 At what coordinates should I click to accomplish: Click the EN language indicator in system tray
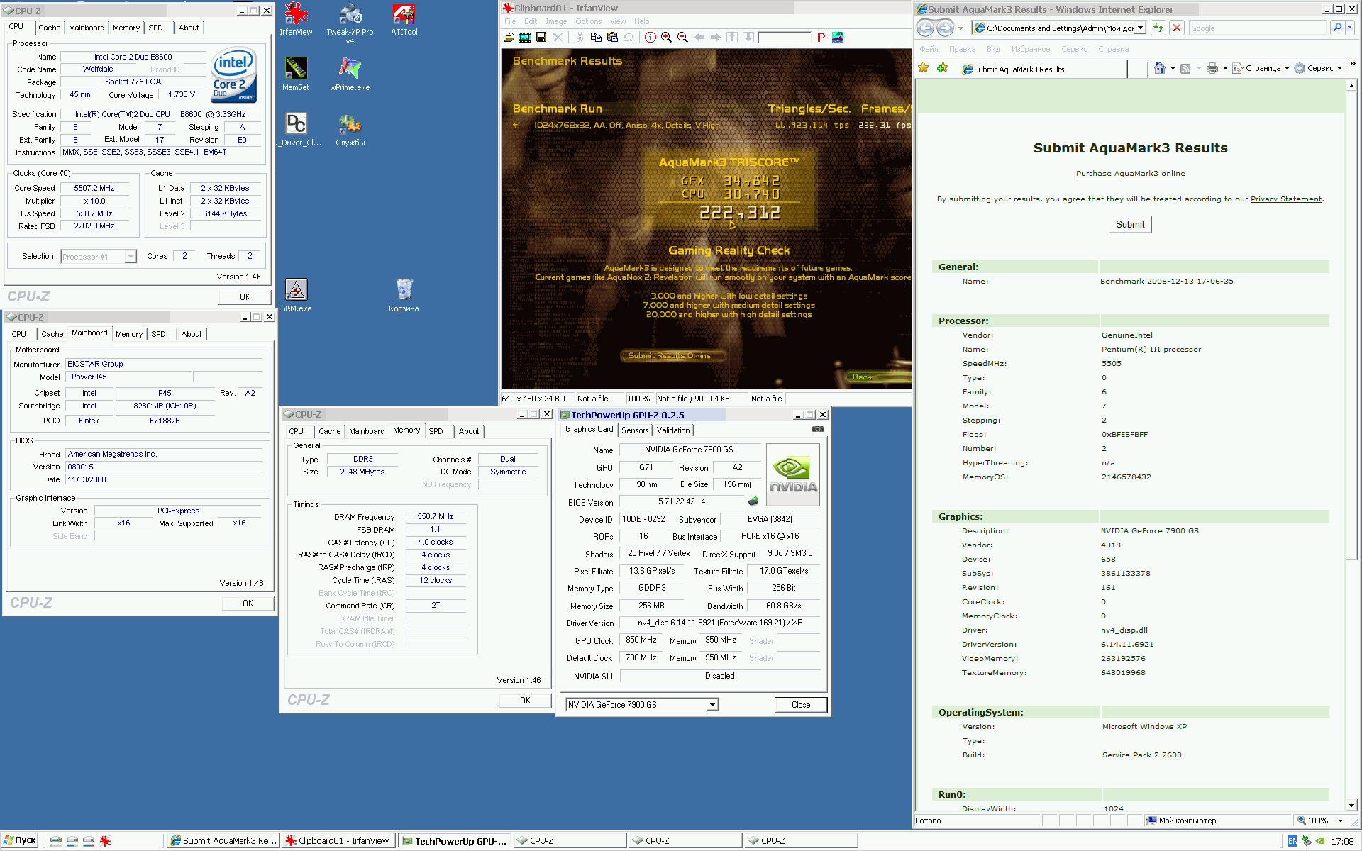tap(1292, 841)
